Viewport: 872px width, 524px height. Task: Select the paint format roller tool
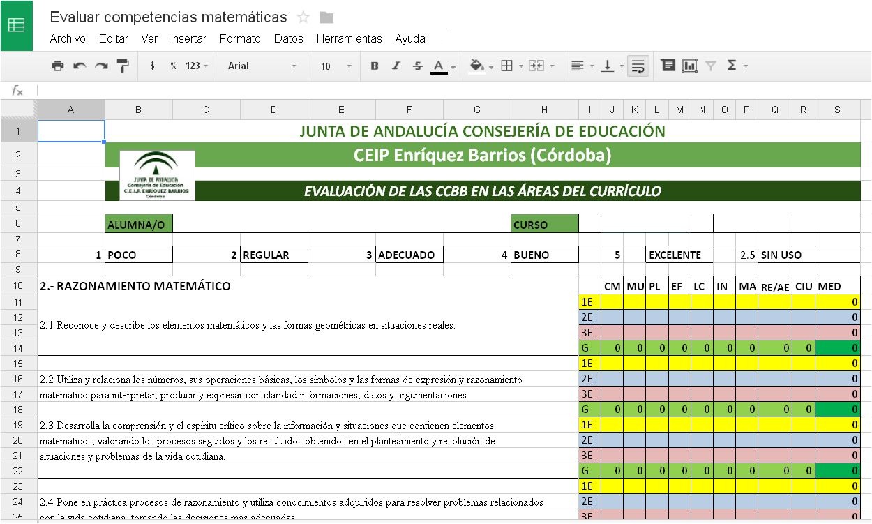123,66
